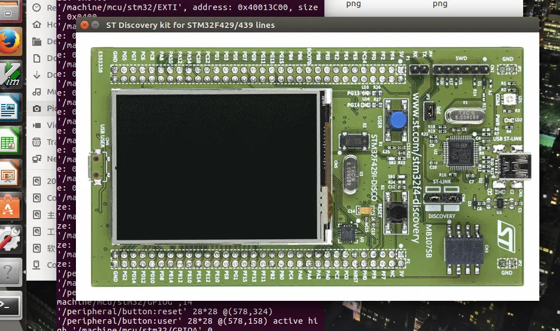The width and height of the screenshot is (560, 331).
Task: Open System Settings from the dock
Action: [9, 239]
